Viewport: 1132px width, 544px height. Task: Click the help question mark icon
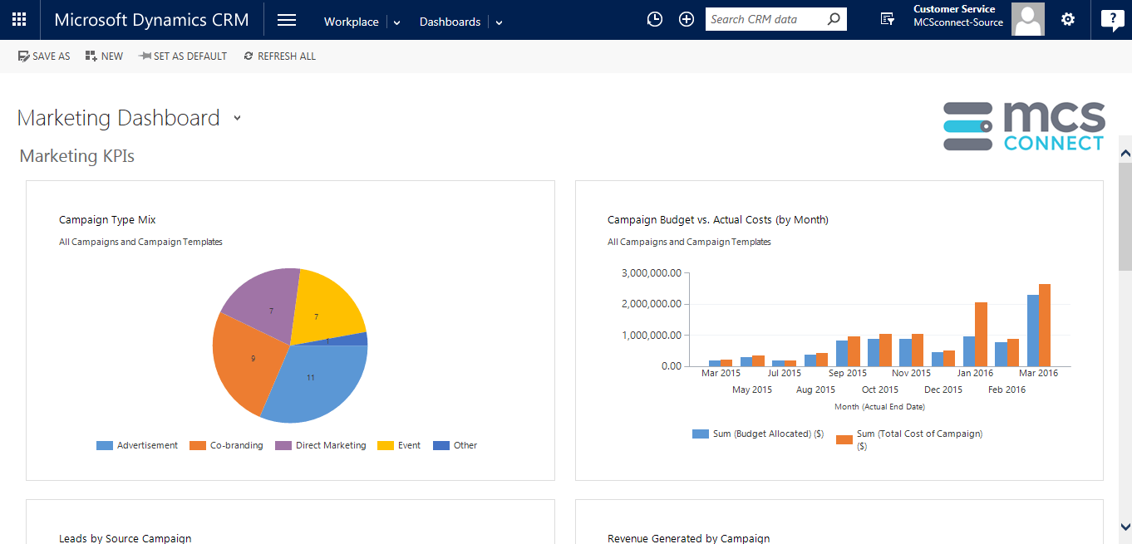point(1112,20)
